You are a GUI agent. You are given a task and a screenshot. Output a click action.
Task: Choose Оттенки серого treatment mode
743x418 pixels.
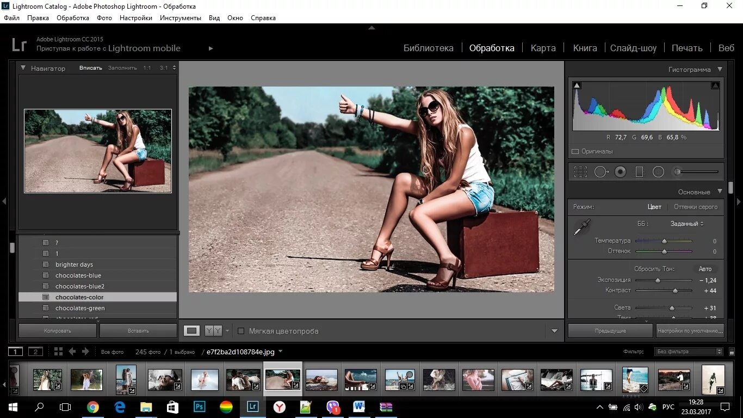(696, 207)
